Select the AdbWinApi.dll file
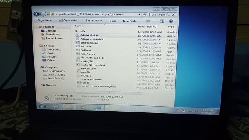 [89, 35]
